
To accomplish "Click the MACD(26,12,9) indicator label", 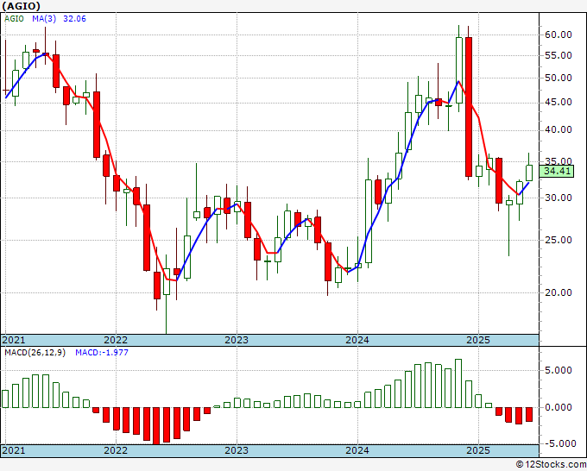I will point(35,353).
